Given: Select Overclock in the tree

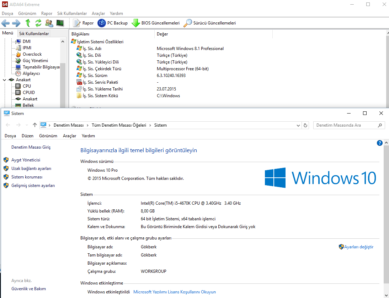Looking at the screenshot, I should [x=32, y=54].
